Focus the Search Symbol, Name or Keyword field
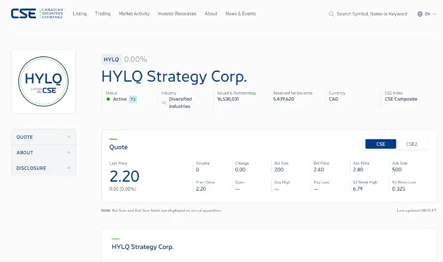 (x=372, y=14)
